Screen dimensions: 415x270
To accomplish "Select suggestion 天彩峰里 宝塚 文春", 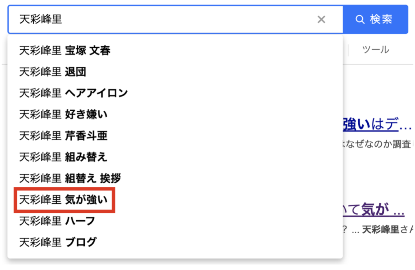I will (x=175, y=51).
